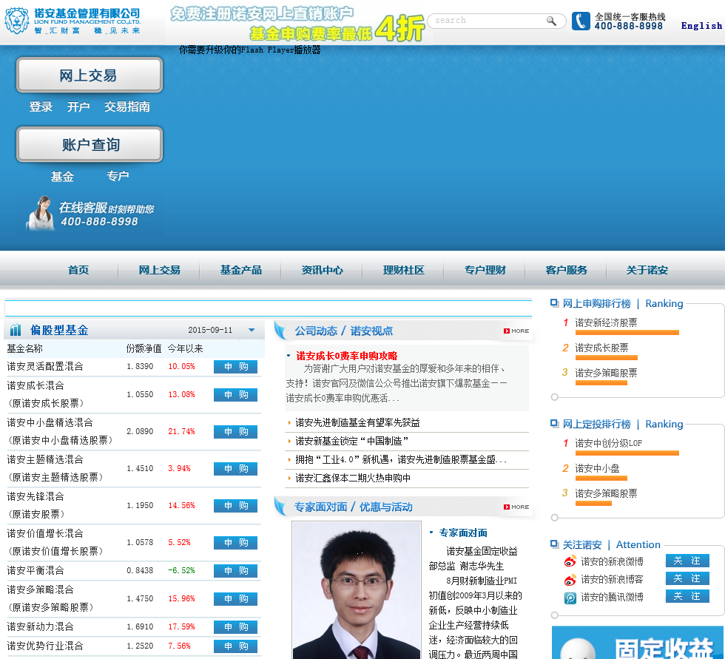Screen dimensions: 725x659
Task: Click the 网上申购排行榜 square icon
Action: click(x=554, y=303)
